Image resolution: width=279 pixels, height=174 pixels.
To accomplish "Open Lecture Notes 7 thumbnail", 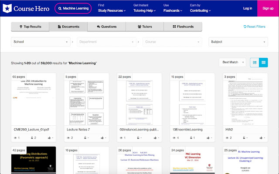I will 86,99.
